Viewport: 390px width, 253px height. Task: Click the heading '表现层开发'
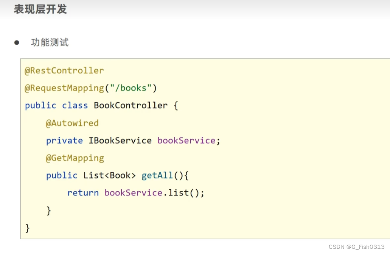click(x=40, y=9)
